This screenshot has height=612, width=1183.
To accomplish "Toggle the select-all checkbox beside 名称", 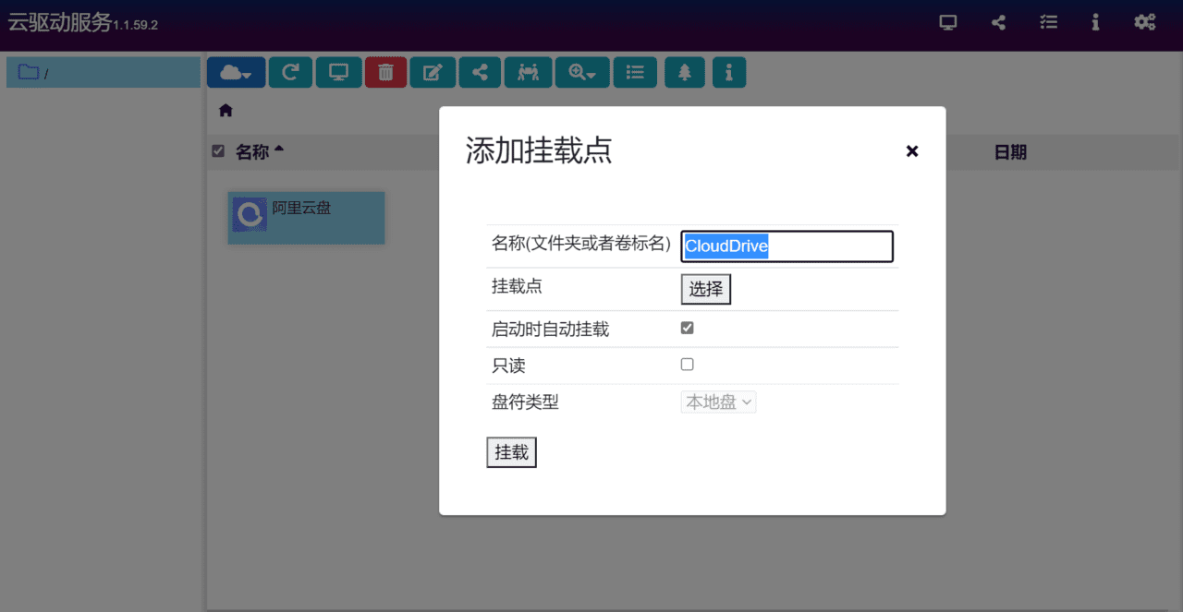I will [x=218, y=151].
